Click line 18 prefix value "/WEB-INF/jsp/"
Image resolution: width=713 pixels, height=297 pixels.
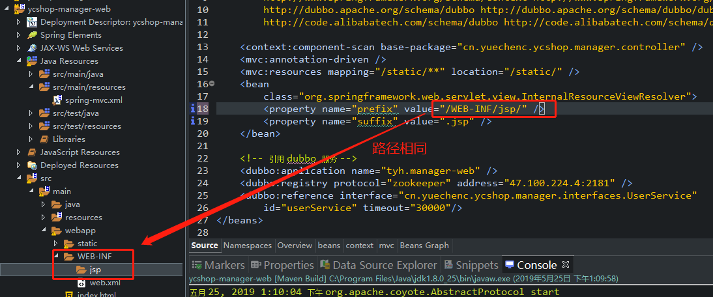[x=483, y=109]
